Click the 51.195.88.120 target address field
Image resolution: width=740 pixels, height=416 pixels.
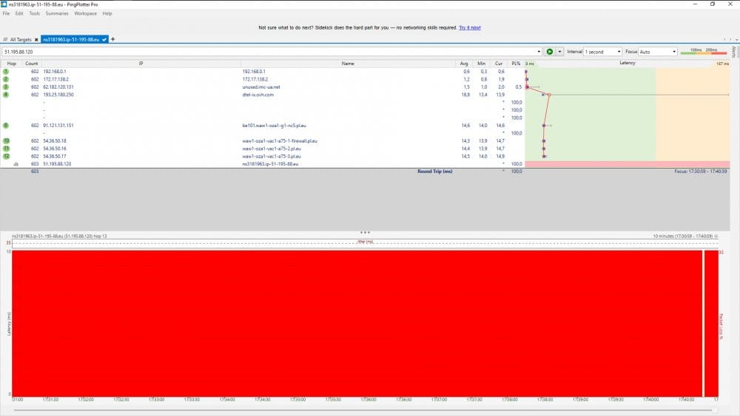click(266, 52)
